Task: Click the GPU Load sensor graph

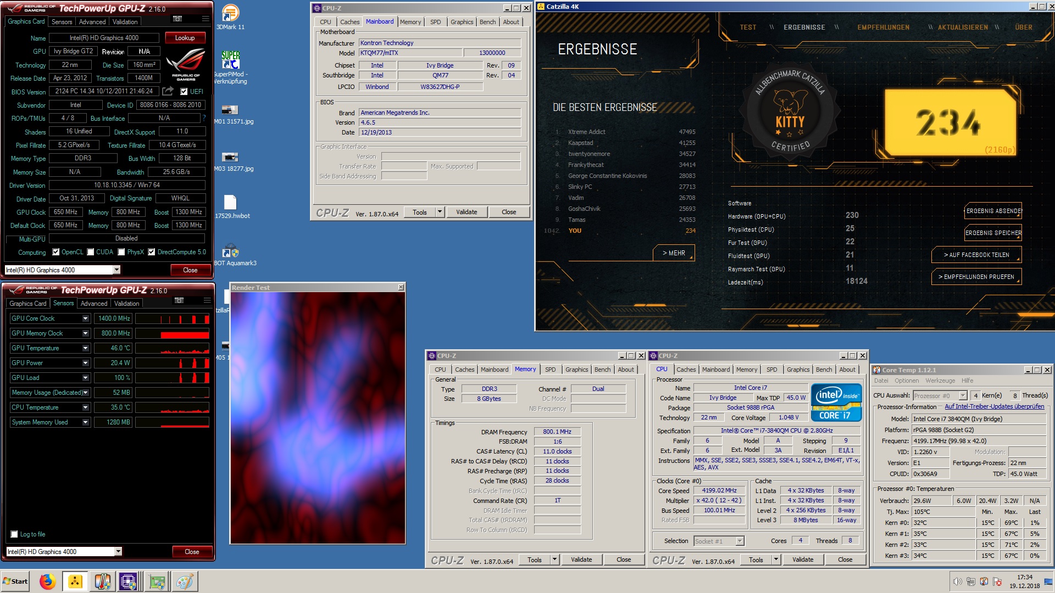Action: (172, 378)
